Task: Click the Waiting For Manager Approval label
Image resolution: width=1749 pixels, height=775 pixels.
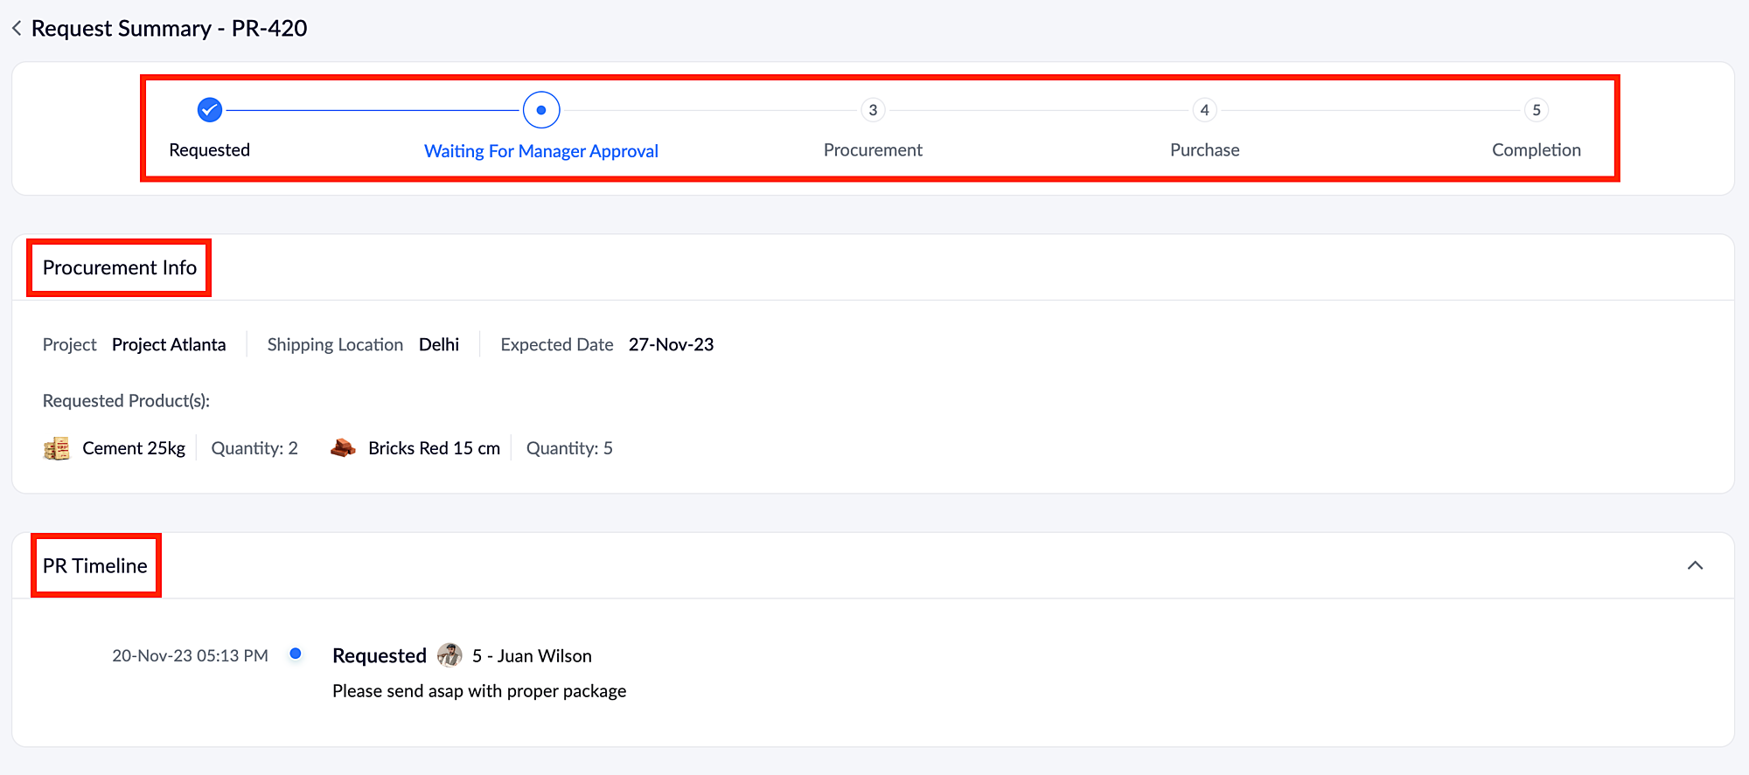Action: 541,151
